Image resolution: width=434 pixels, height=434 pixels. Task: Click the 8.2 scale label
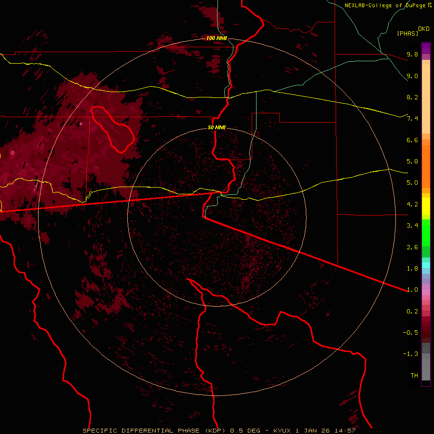(412, 97)
